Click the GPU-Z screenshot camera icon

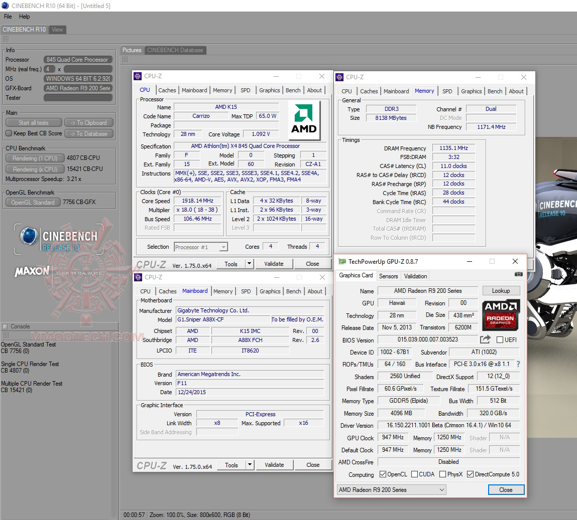(x=518, y=274)
